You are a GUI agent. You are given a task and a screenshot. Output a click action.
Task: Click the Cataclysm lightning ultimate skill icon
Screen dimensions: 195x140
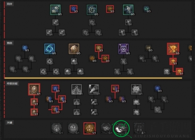76,89
